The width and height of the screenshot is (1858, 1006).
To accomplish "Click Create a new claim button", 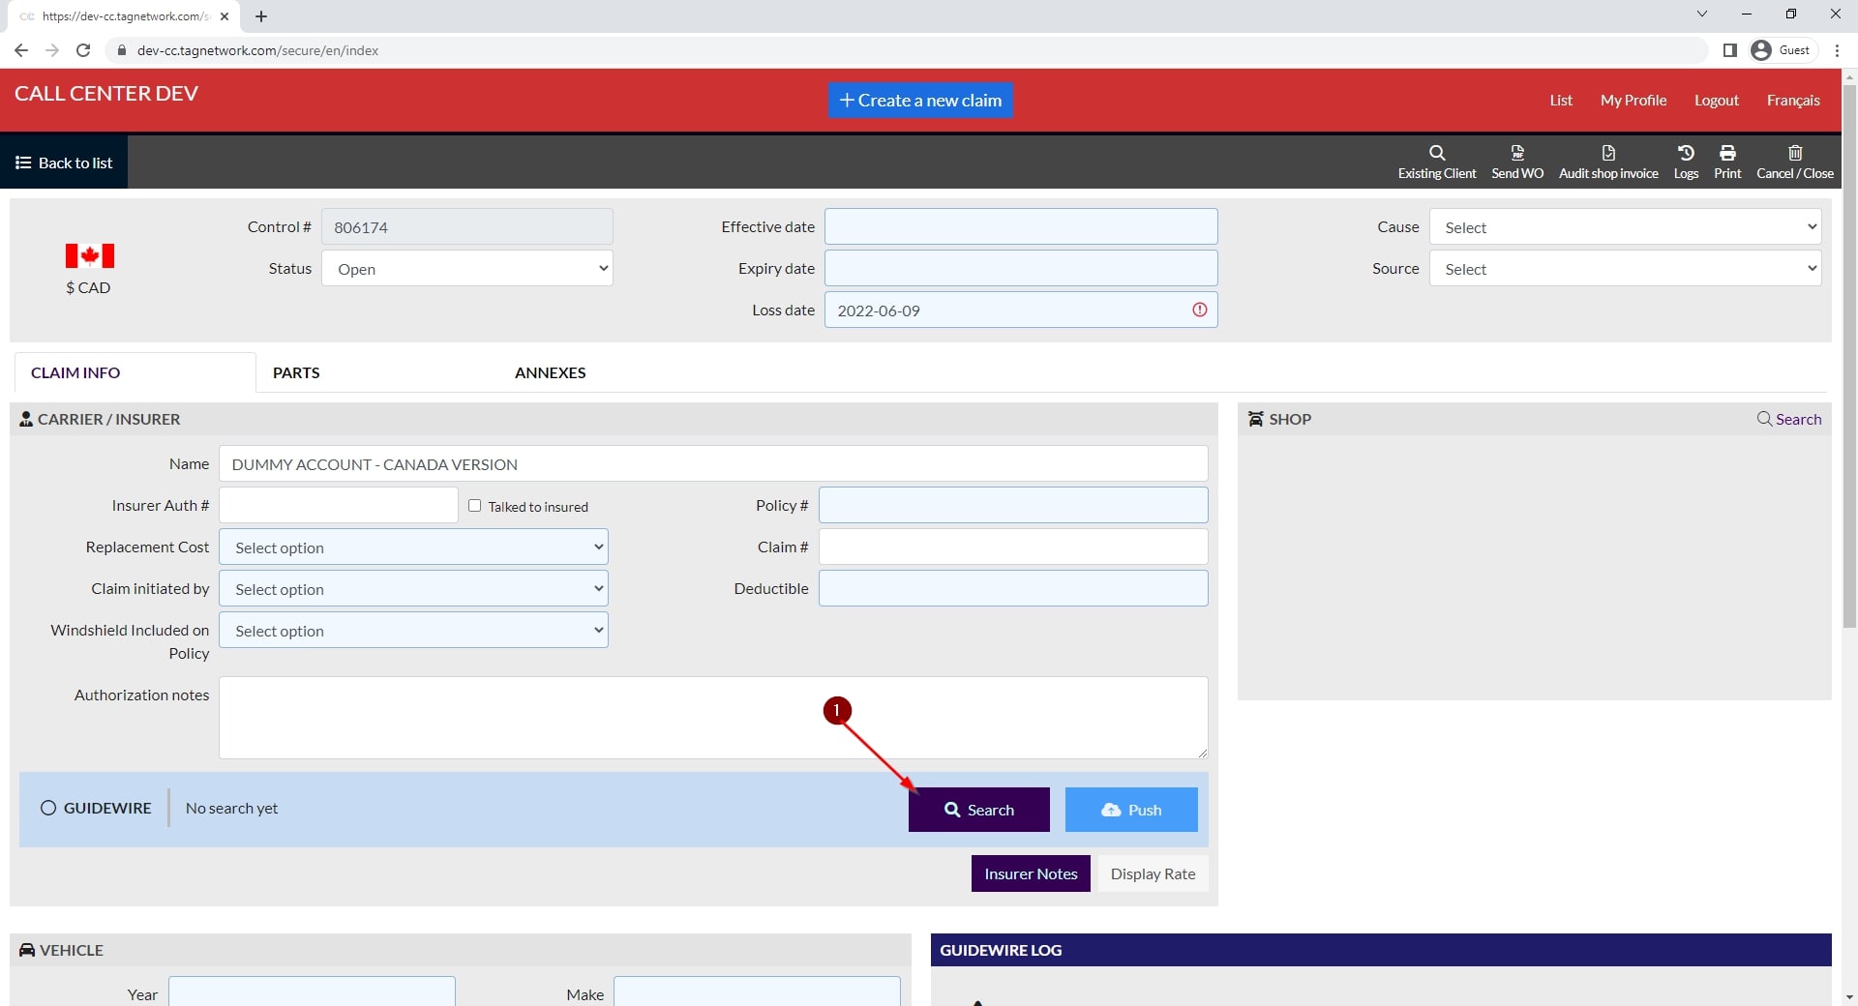I will click(920, 101).
